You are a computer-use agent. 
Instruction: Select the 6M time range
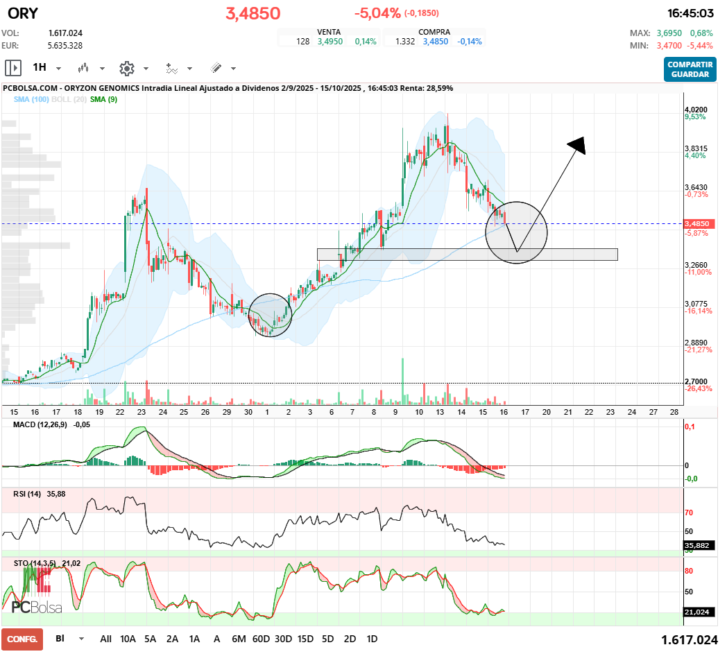(239, 639)
